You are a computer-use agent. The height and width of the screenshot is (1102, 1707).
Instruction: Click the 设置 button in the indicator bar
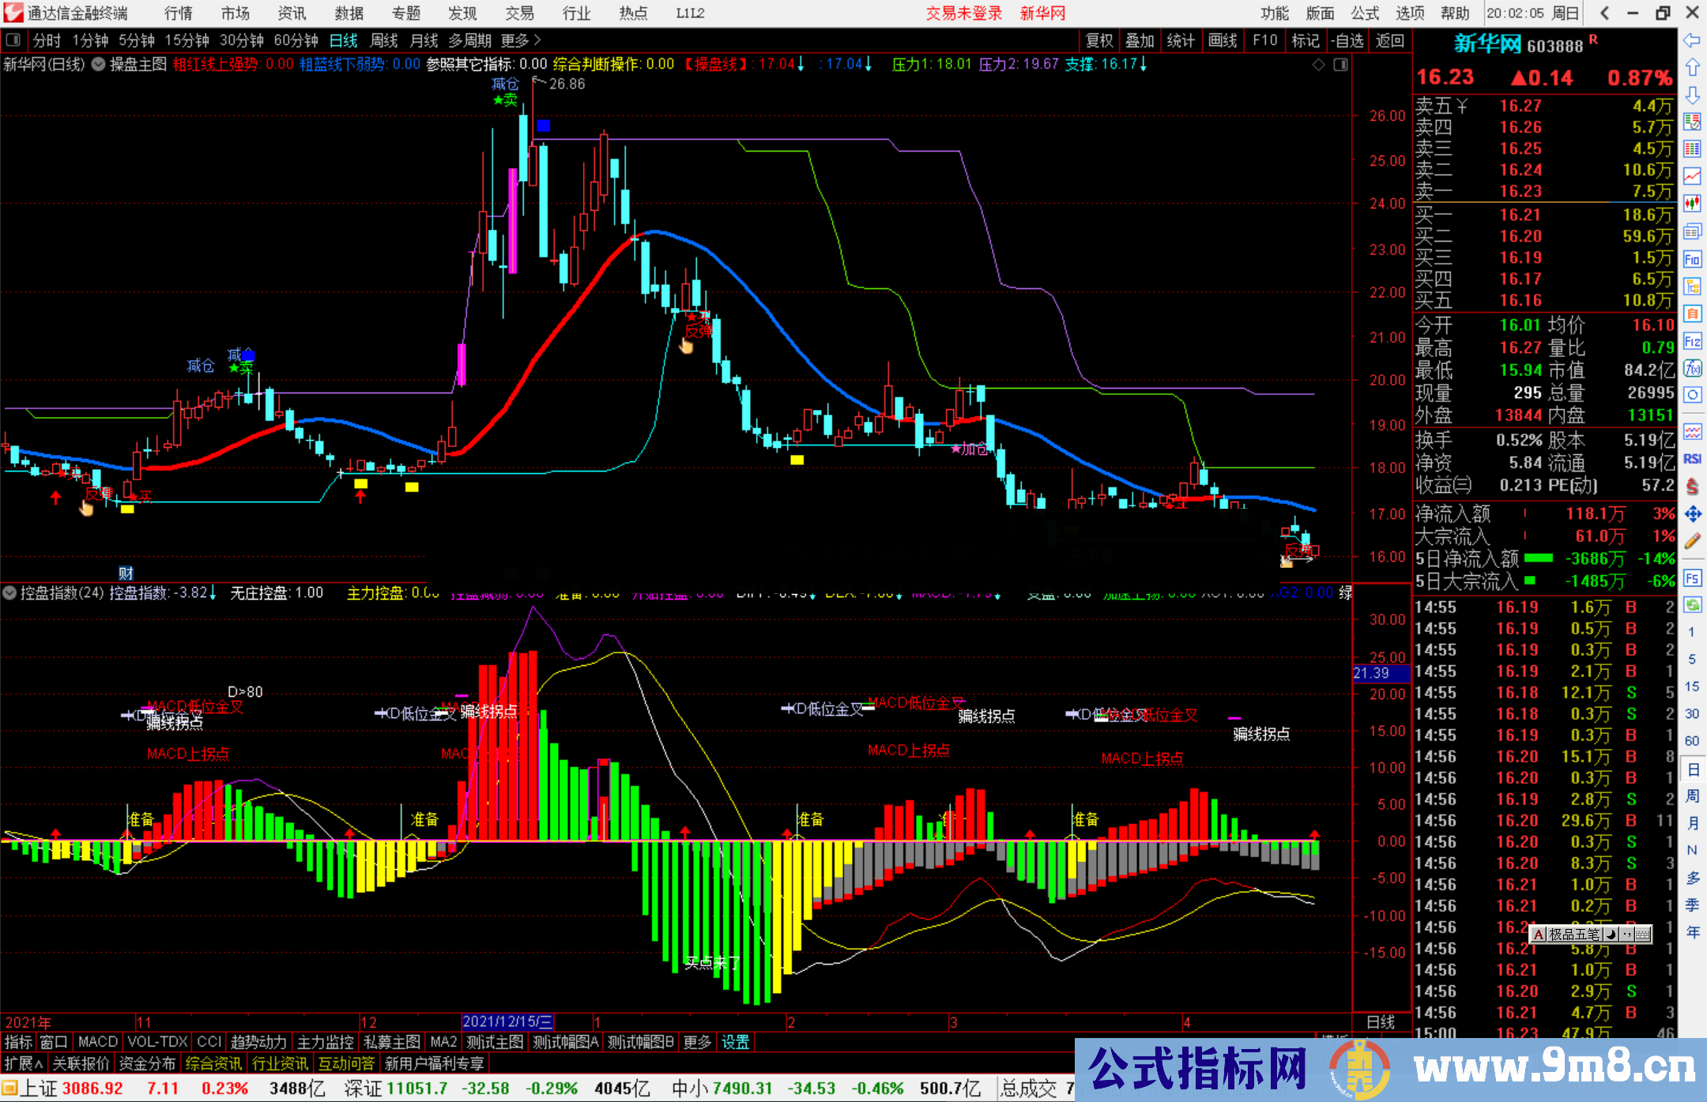pos(735,1042)
